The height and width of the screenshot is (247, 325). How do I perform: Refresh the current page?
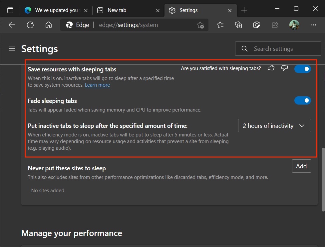coord(30,25)
